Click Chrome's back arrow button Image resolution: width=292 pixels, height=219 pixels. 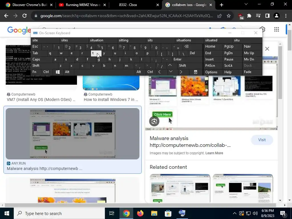pyautogui.click(x=6, y=16)
